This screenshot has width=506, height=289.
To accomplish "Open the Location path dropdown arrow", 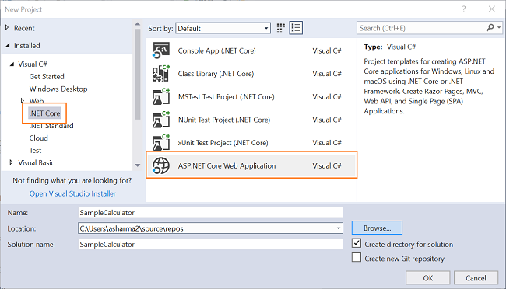I will [x=339, y=228].
